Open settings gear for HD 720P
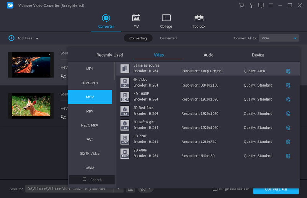The width and height of the screenshot is (307, 198). tap(288, 142)
